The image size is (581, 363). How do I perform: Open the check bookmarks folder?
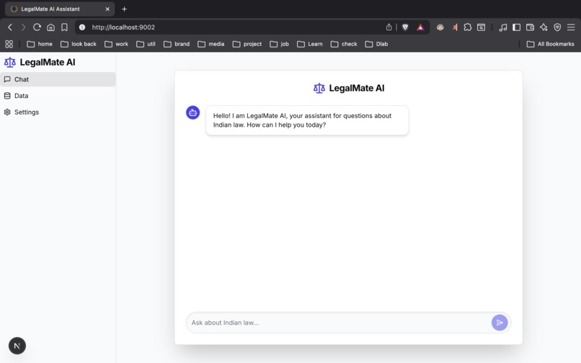click(x=344, y=44)
